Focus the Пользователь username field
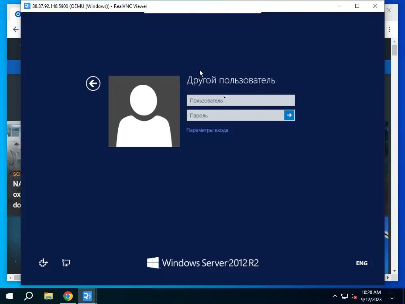This screenshot has height=304, width=405. (x=240, y=100)
